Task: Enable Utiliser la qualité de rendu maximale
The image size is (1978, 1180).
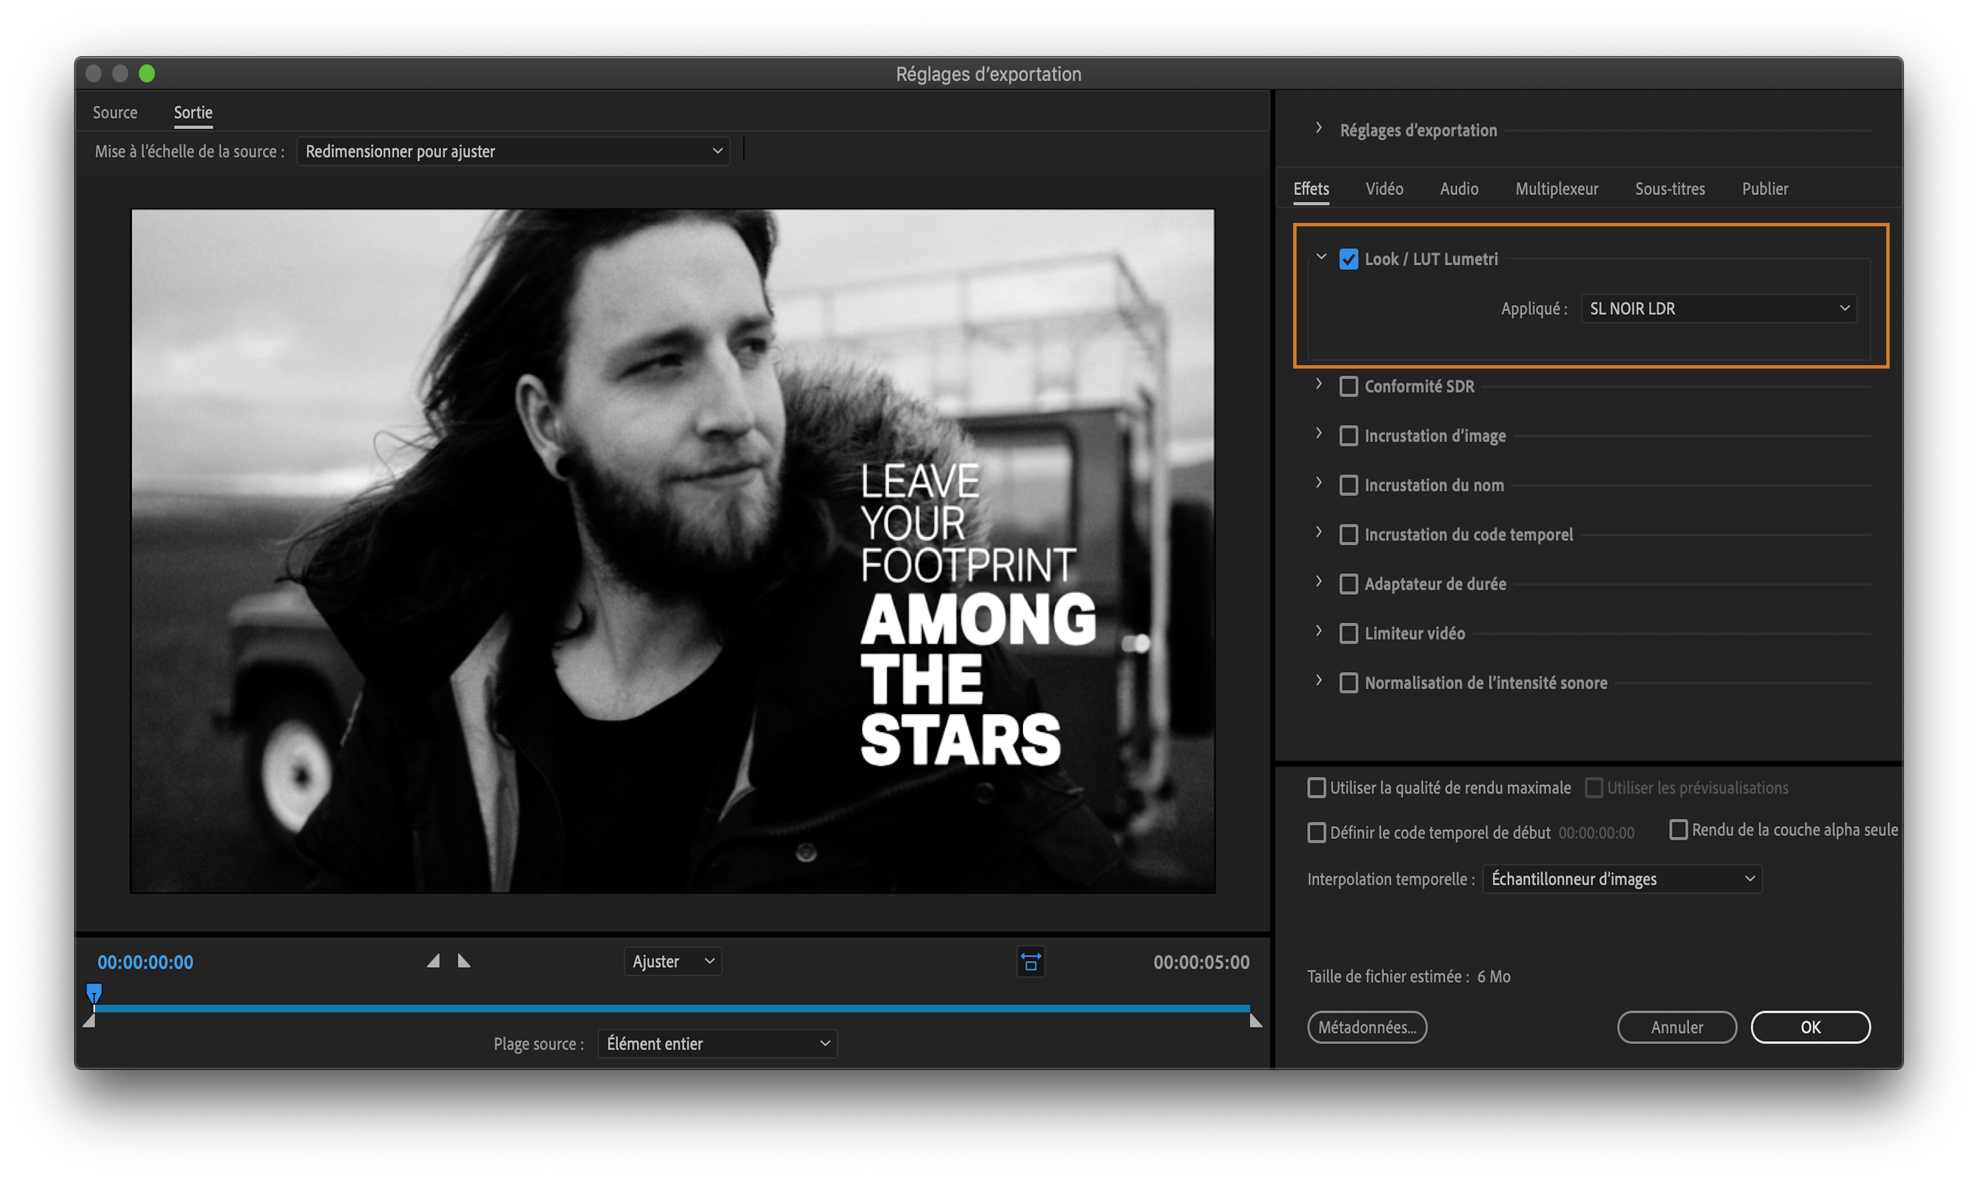Action: point(1317,788)
